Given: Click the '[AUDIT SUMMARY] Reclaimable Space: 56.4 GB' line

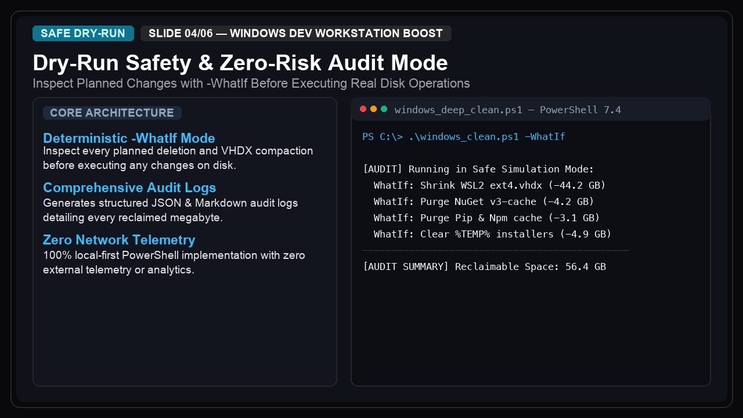Looking at the screenshot, I should pyautogui.click(x=484, y=266).
